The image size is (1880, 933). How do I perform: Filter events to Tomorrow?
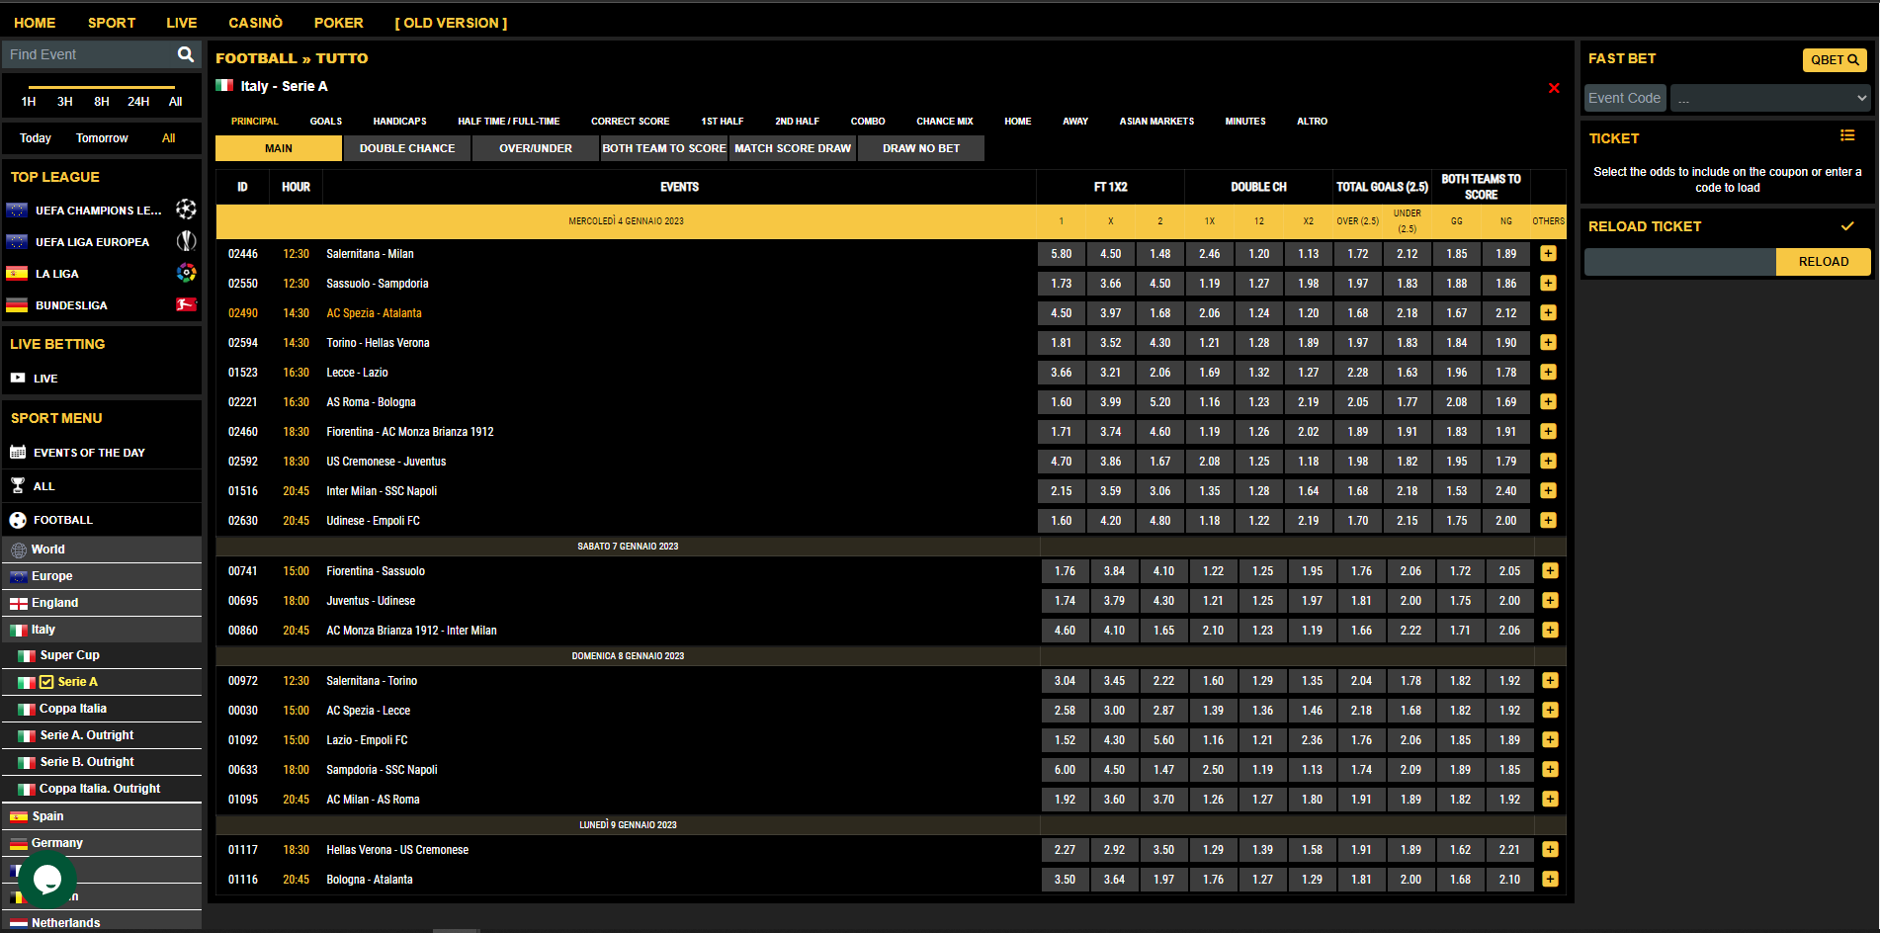102,138
